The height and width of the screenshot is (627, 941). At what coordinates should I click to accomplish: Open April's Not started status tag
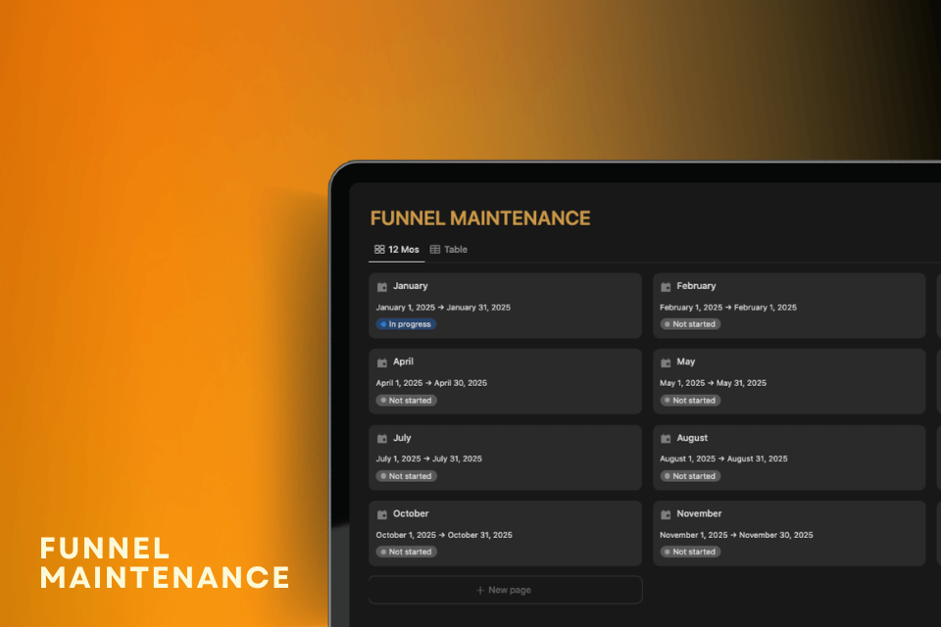(406, 401)
